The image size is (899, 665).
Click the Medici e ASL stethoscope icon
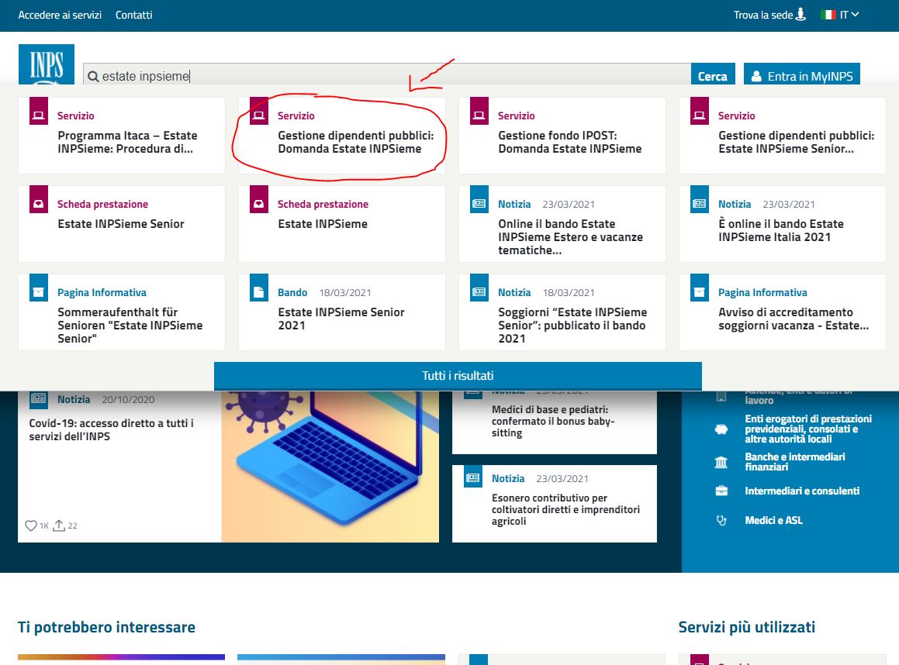(x=721, y=521)
